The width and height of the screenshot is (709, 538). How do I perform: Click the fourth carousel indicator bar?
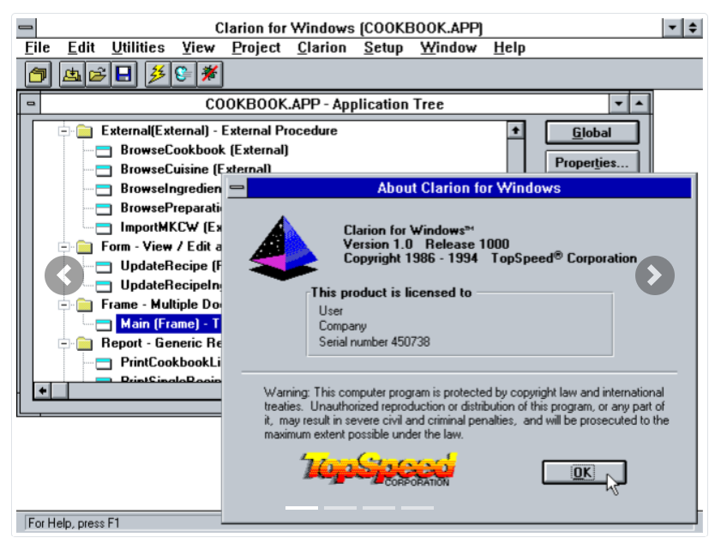point(418,508)
